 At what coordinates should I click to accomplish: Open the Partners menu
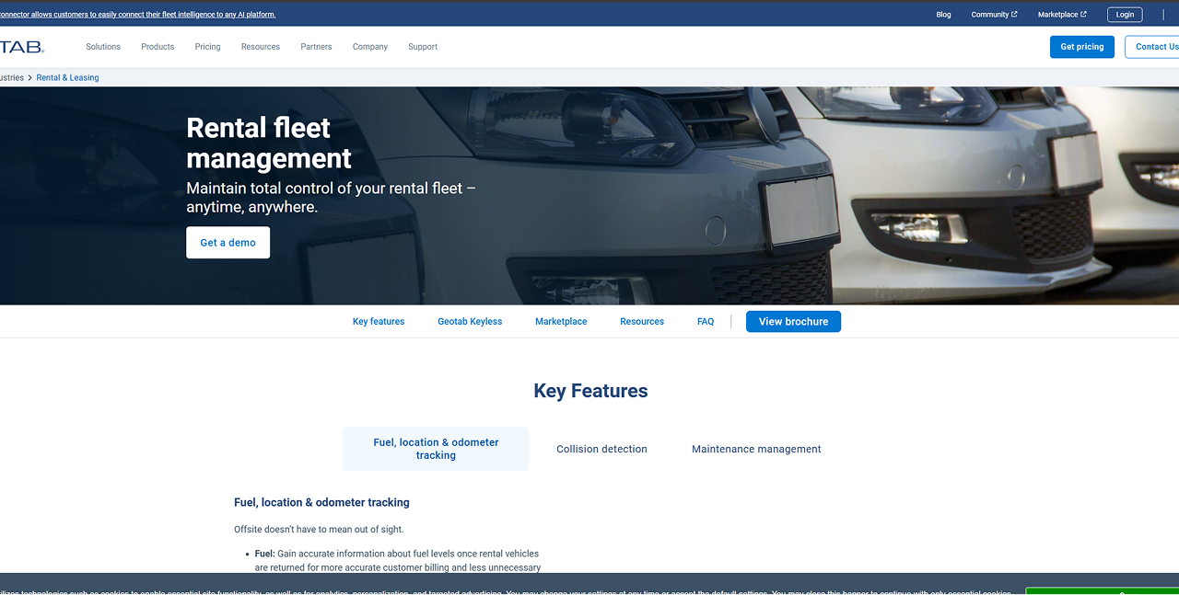[x=316, y=47]
